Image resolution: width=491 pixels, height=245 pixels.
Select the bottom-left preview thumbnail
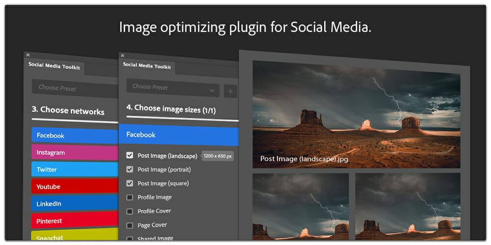pos(300,207)
